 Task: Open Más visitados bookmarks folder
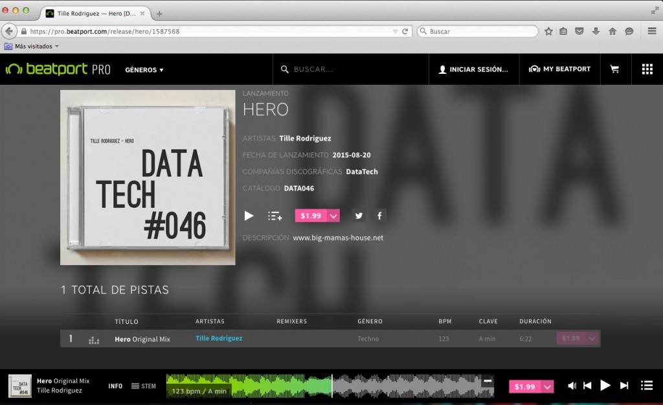pyautogui.click(x=32, y=46)
